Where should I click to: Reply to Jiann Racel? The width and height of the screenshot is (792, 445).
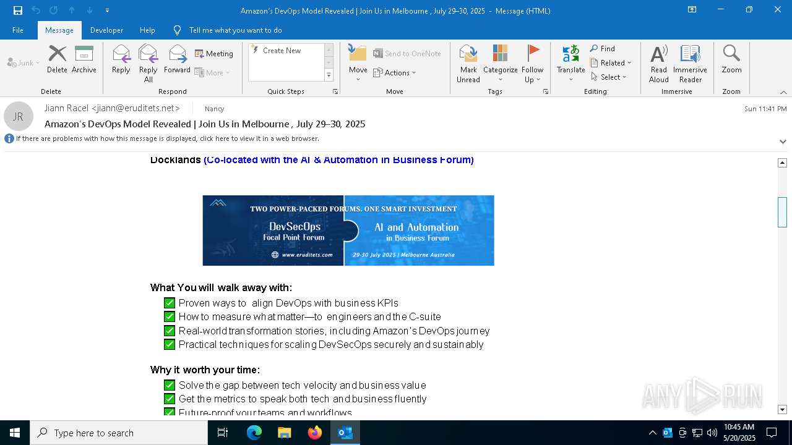[x=121, y=59]
